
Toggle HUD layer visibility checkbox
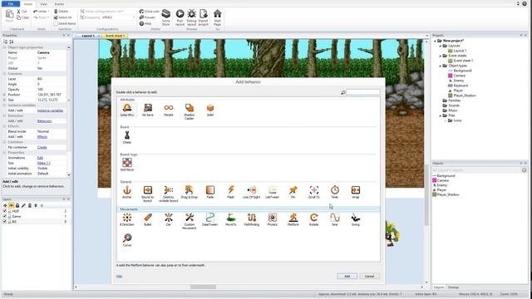click(5, 211)
